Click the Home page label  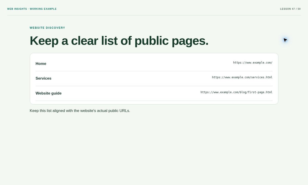click(x=41, y=64)
